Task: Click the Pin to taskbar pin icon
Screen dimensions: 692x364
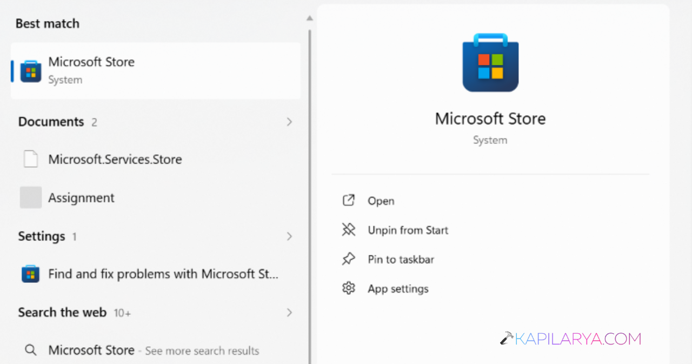Action: 349,259
